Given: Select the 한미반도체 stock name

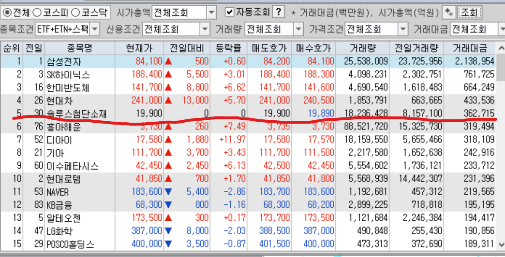Looking at the screenshot, I should coord(68,88).
